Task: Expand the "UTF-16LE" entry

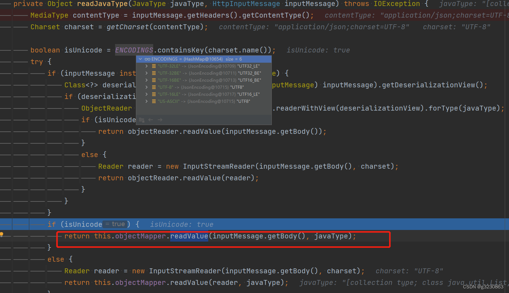Action: (x=146, y=94)
